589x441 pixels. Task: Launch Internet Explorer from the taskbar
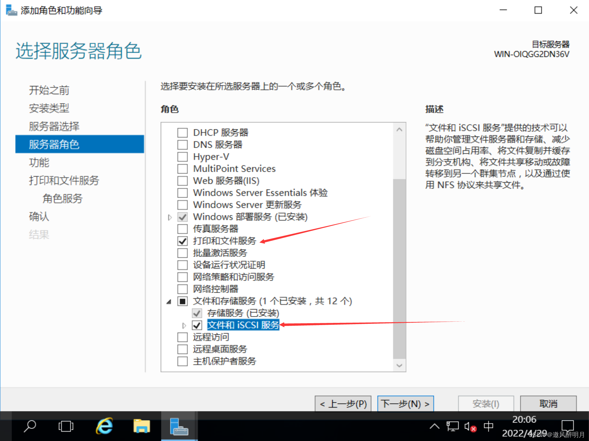(x=104, y=426)
